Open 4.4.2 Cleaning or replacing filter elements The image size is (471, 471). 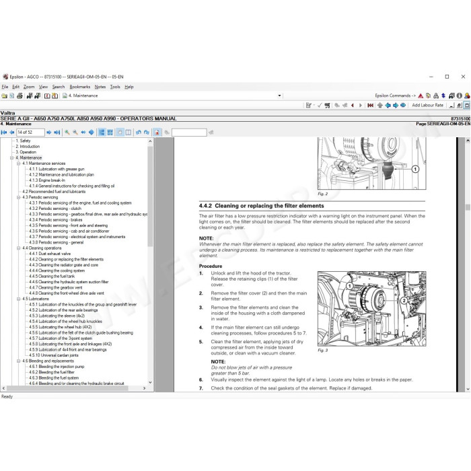click(x=66, y=260)
